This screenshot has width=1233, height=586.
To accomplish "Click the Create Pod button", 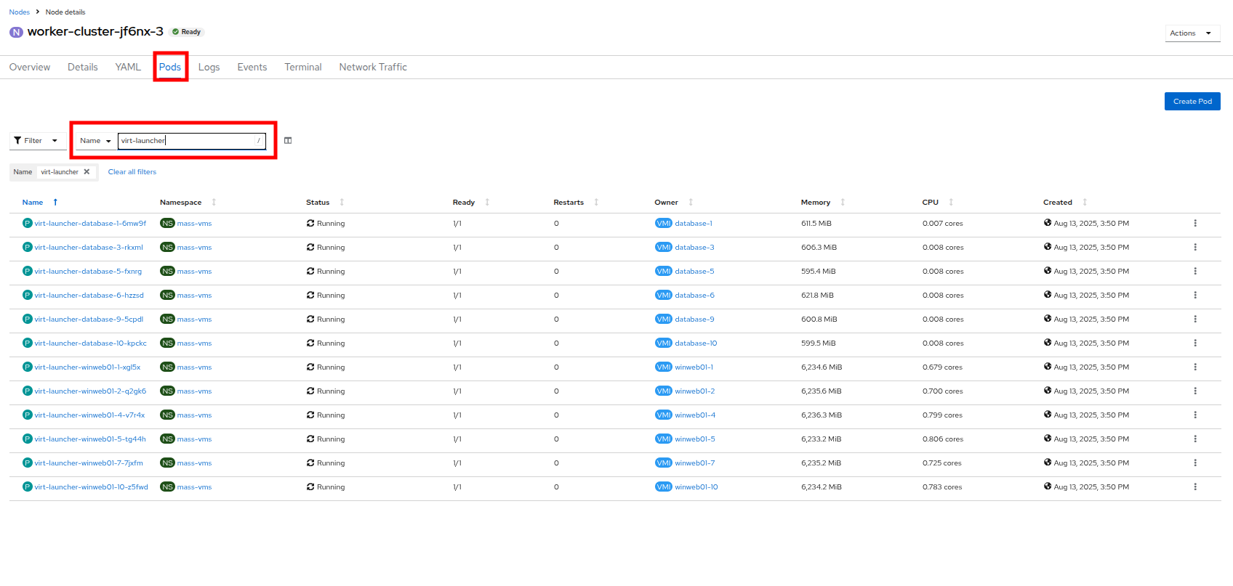I will (1192, 102).
